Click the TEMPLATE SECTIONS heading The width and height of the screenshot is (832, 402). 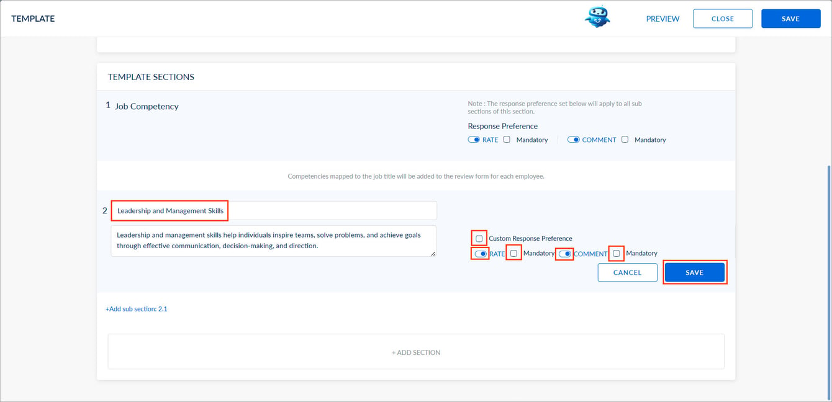click(x=151, y=77)
